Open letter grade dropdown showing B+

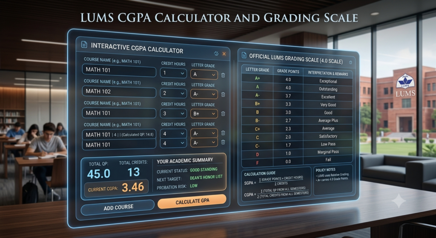(x=204, y=114)
